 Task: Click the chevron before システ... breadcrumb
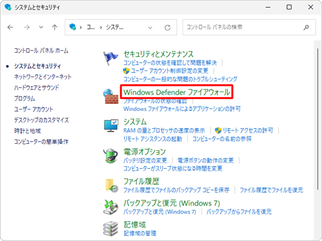click(100, 28)
